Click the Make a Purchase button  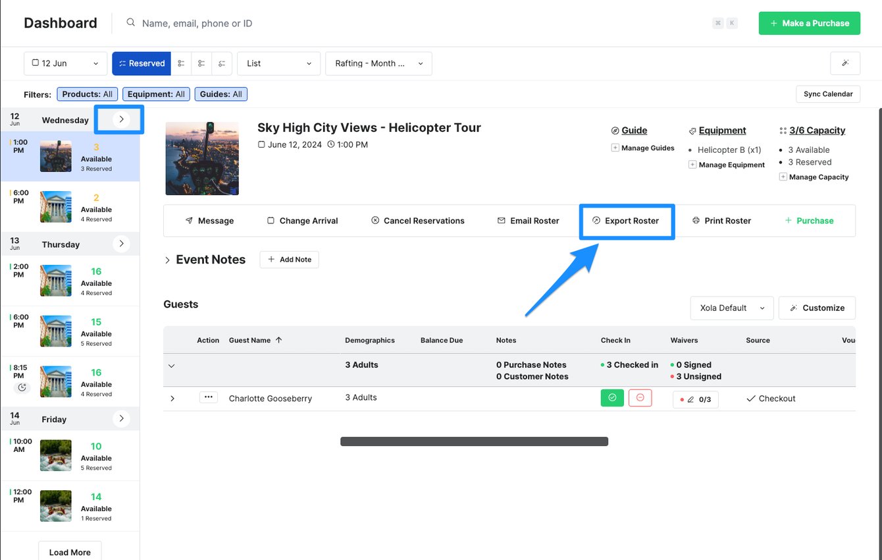809,23
